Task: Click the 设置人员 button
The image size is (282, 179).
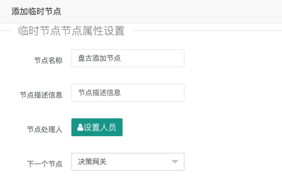Action: [97, 127]
